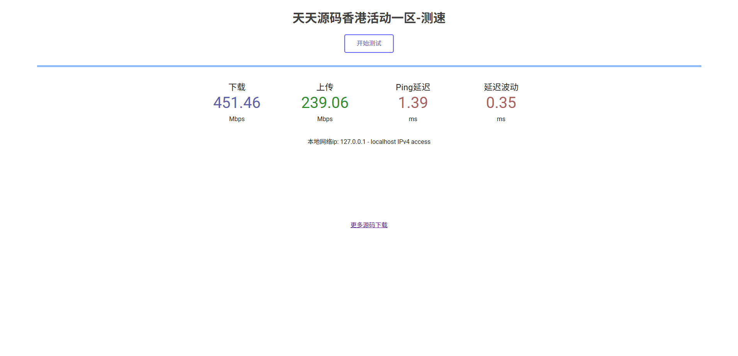Click the 127.0.0.1 IP address
Viewport: 738px width, 356px height.
[x=352, y=142]
